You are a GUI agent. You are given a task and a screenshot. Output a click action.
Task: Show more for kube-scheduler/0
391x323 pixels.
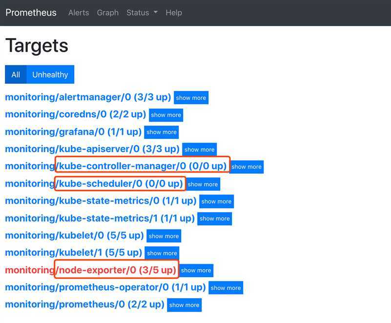coord(203,184)
